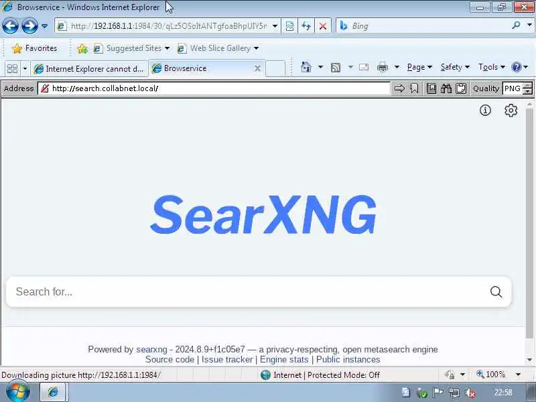The height and width of the screenshot is (402, 536).
Task: Click the 100% zoom level button
Action: 490,375
